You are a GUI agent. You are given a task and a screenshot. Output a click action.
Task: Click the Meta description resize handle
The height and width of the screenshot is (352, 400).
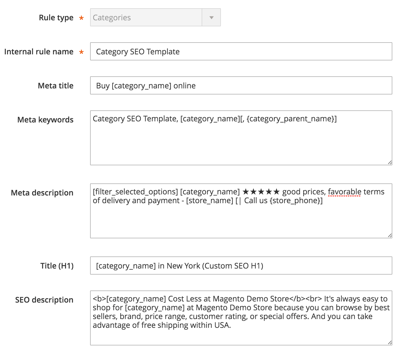click(390, 236)
